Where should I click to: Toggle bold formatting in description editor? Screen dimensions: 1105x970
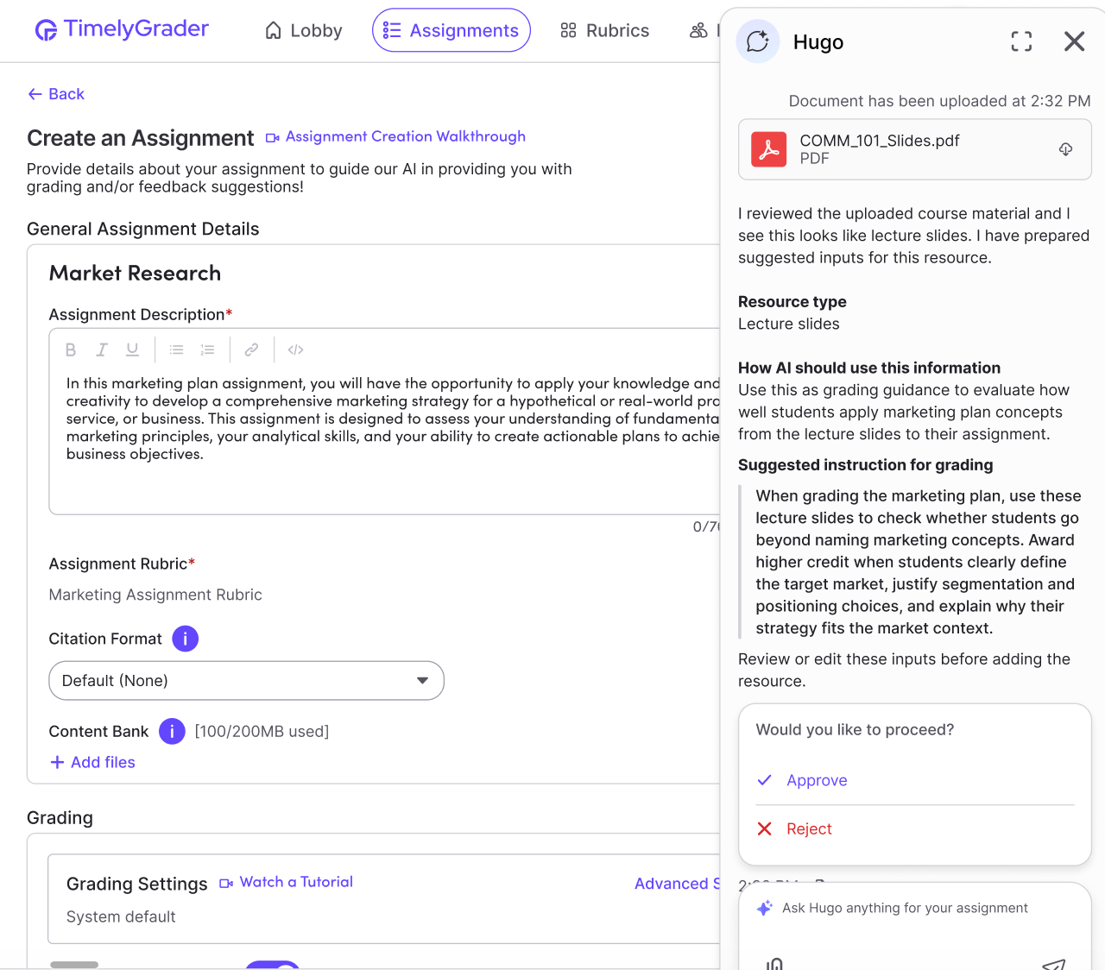(x=71, y=350)
